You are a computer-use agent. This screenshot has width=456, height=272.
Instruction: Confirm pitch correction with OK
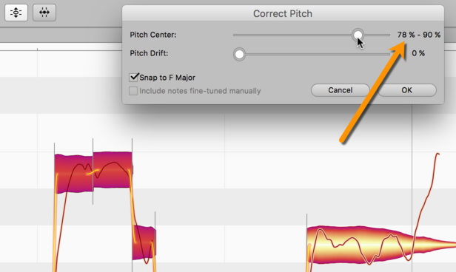point(407,90)
